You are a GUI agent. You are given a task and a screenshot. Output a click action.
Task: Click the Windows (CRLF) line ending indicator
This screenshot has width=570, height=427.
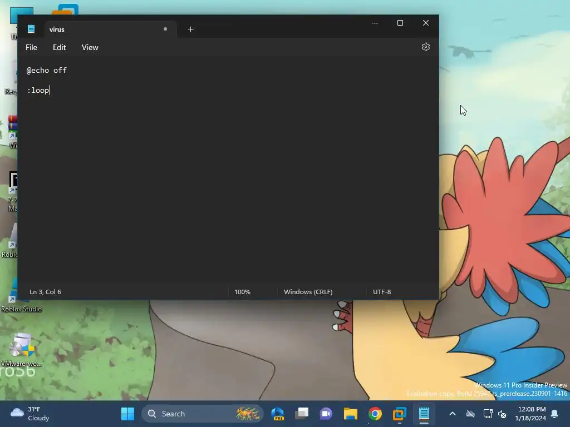[x=308, y=292]
